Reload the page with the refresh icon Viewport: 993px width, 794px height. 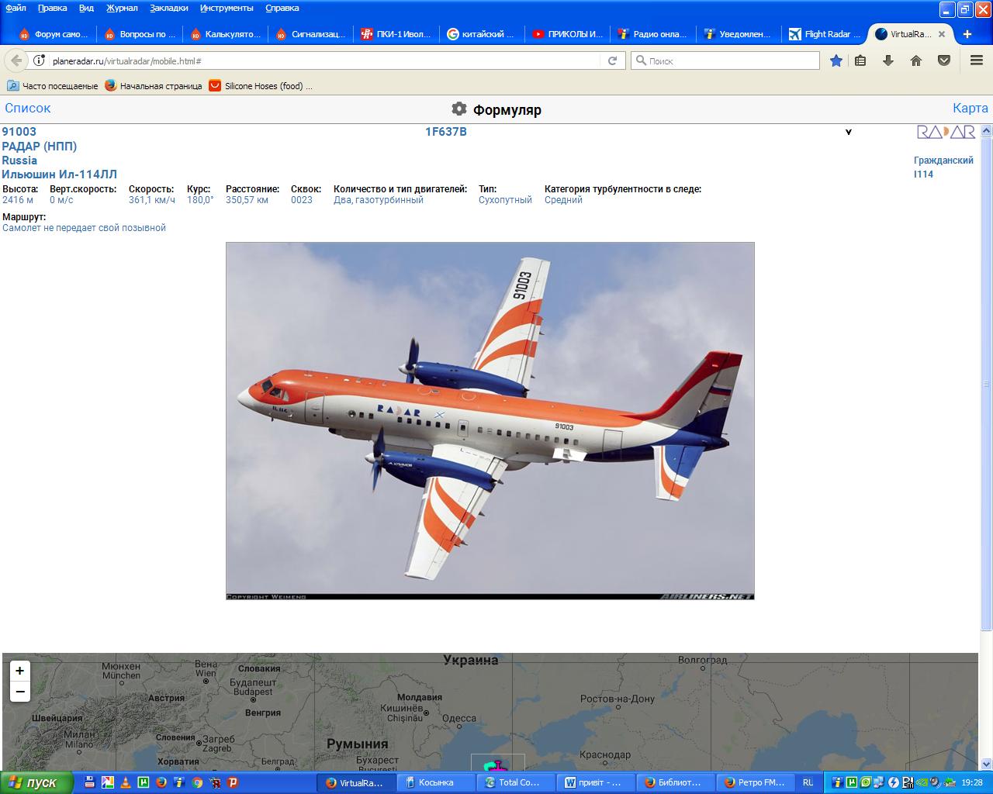tap(612, 60)
